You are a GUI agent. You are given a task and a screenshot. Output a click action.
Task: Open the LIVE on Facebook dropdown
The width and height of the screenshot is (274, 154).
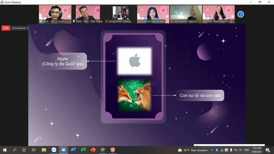(x=20, y=28)
